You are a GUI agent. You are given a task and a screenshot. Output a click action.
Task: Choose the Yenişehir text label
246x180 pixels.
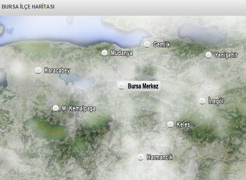coord(226,55)
